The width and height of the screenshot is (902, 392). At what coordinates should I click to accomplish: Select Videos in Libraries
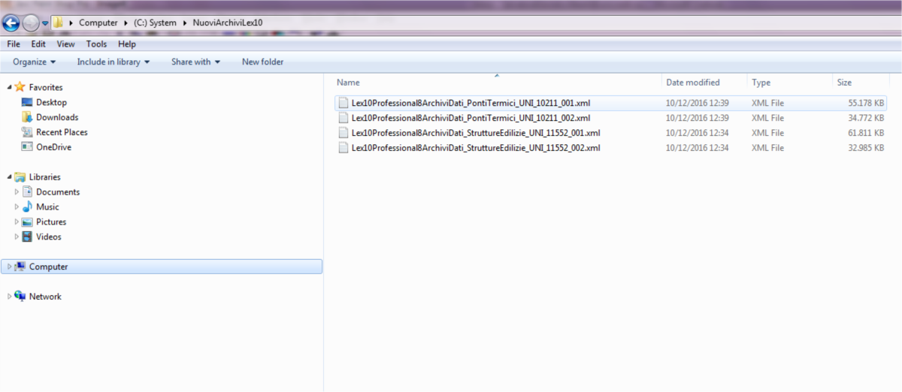pos(49,237)
